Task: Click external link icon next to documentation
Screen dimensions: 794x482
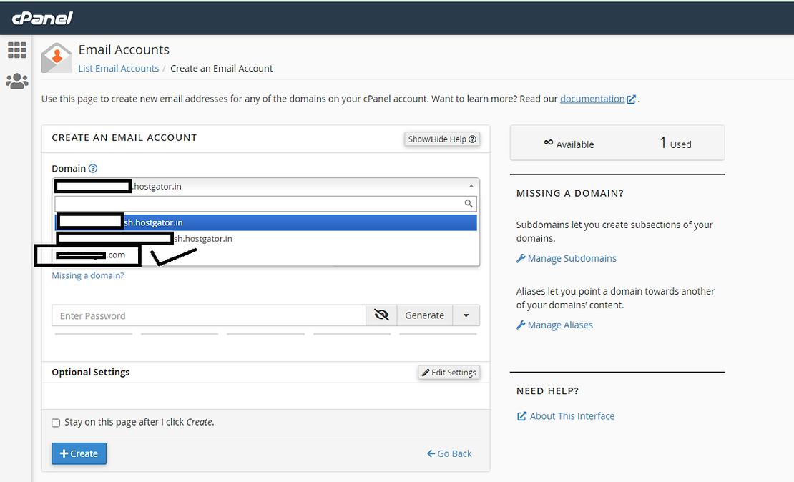Action: 631,99
